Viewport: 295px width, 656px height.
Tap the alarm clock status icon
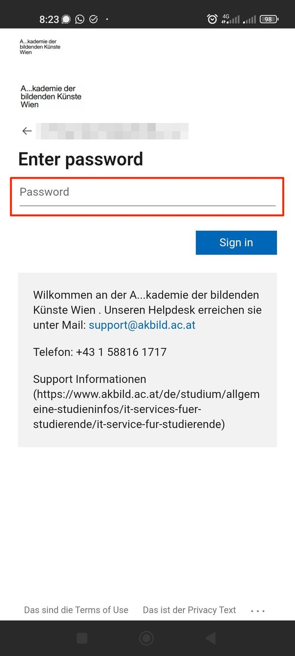[212, 19]
